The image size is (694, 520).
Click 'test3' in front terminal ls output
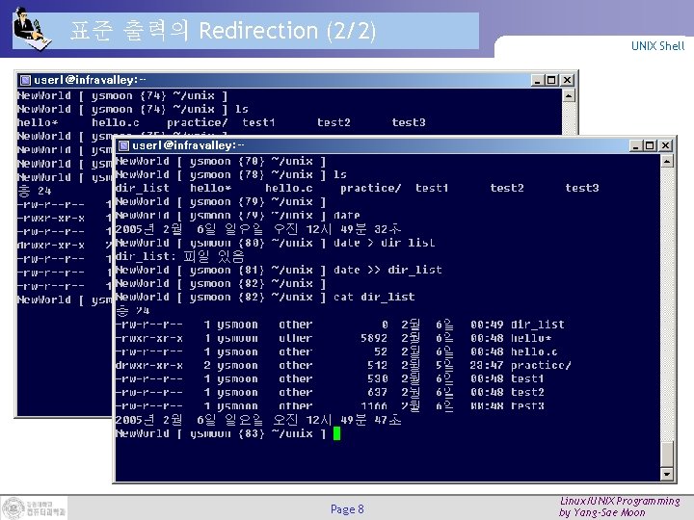582,189
